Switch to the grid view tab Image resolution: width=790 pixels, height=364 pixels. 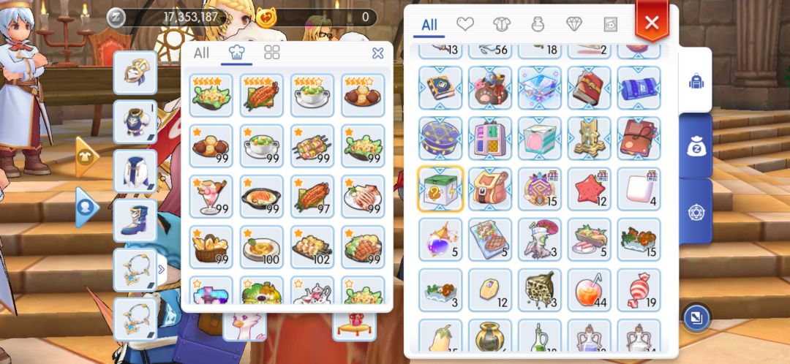coord(272,53)
